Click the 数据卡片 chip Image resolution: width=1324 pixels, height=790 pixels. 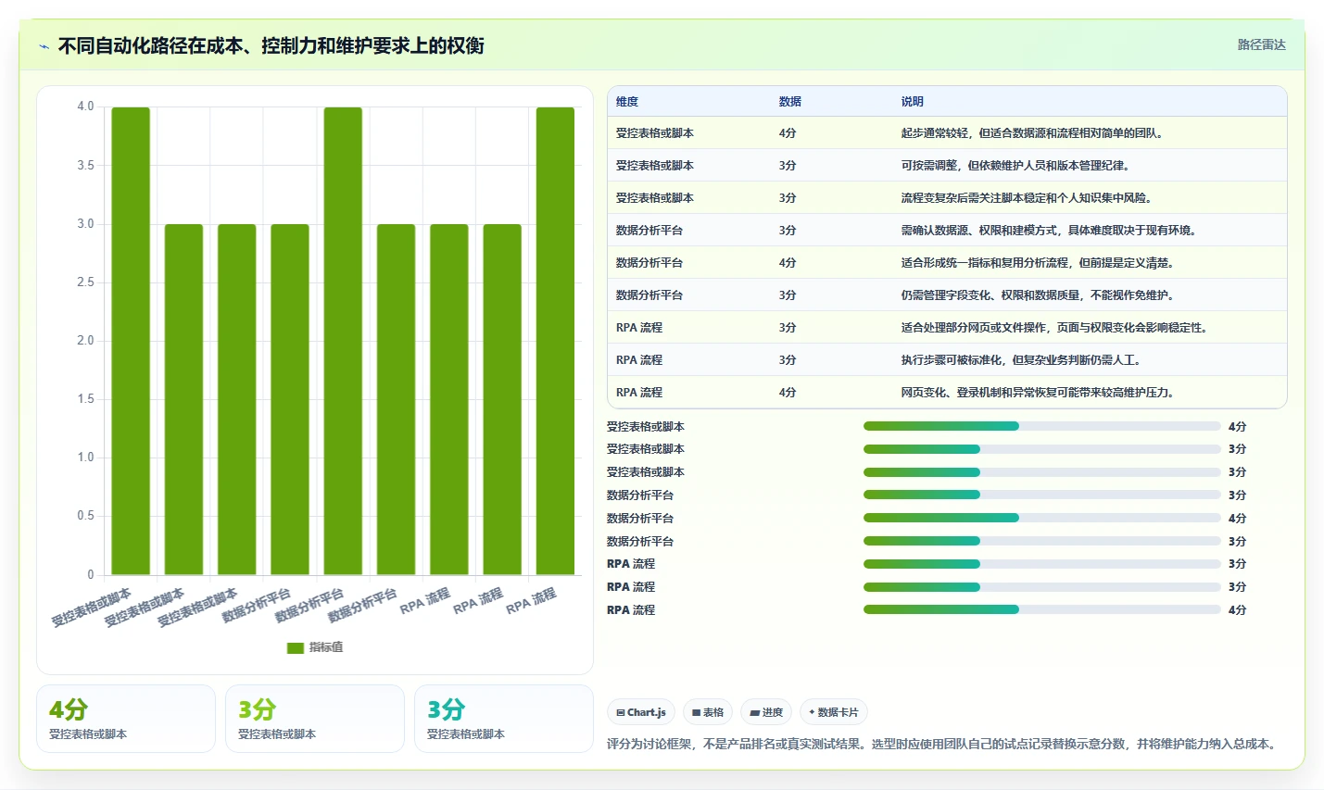click(834, 712)
